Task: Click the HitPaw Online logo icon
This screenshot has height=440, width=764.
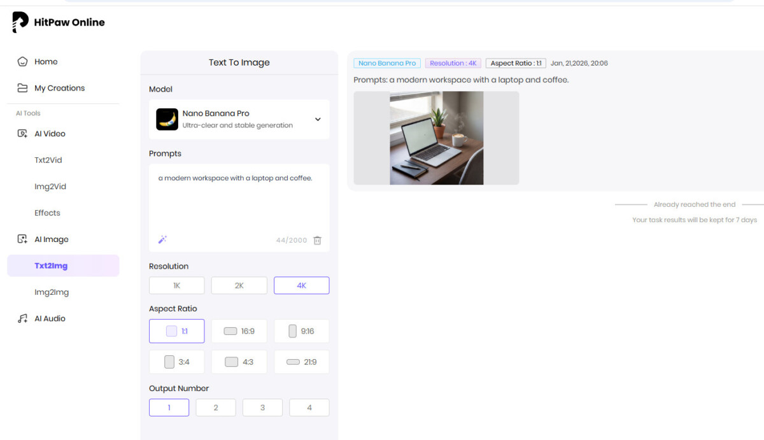Action: pyautogui.click(x=20, y=22)
